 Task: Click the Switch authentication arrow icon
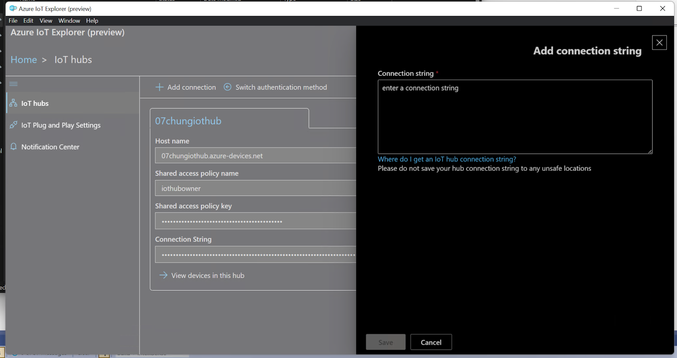coord(228,87)
